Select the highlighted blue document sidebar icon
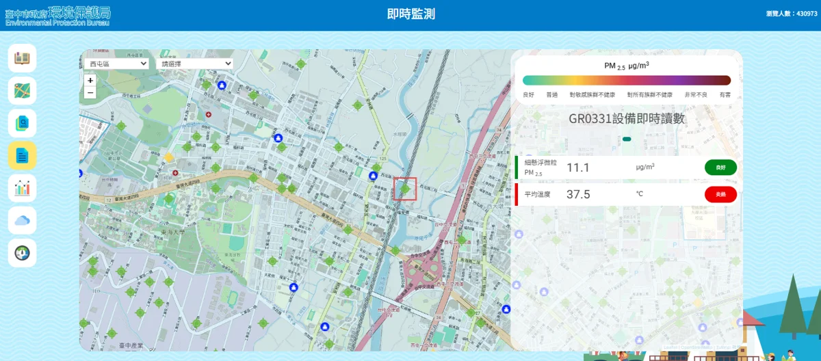Image resolution: width=821 pixels, height=361 pixels. pos(22,155)
